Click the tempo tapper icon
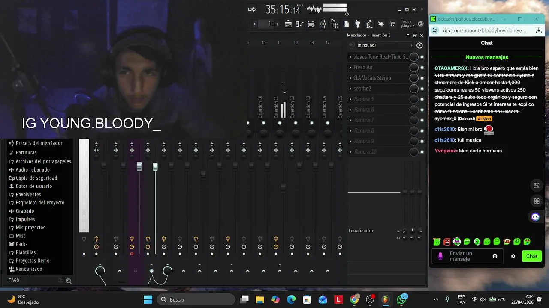This screenshot has width=549, height=308. point(369,24)
